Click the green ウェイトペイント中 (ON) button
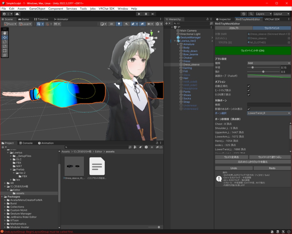The width and height of the screenshot is (292, 234). click(252, 50)
